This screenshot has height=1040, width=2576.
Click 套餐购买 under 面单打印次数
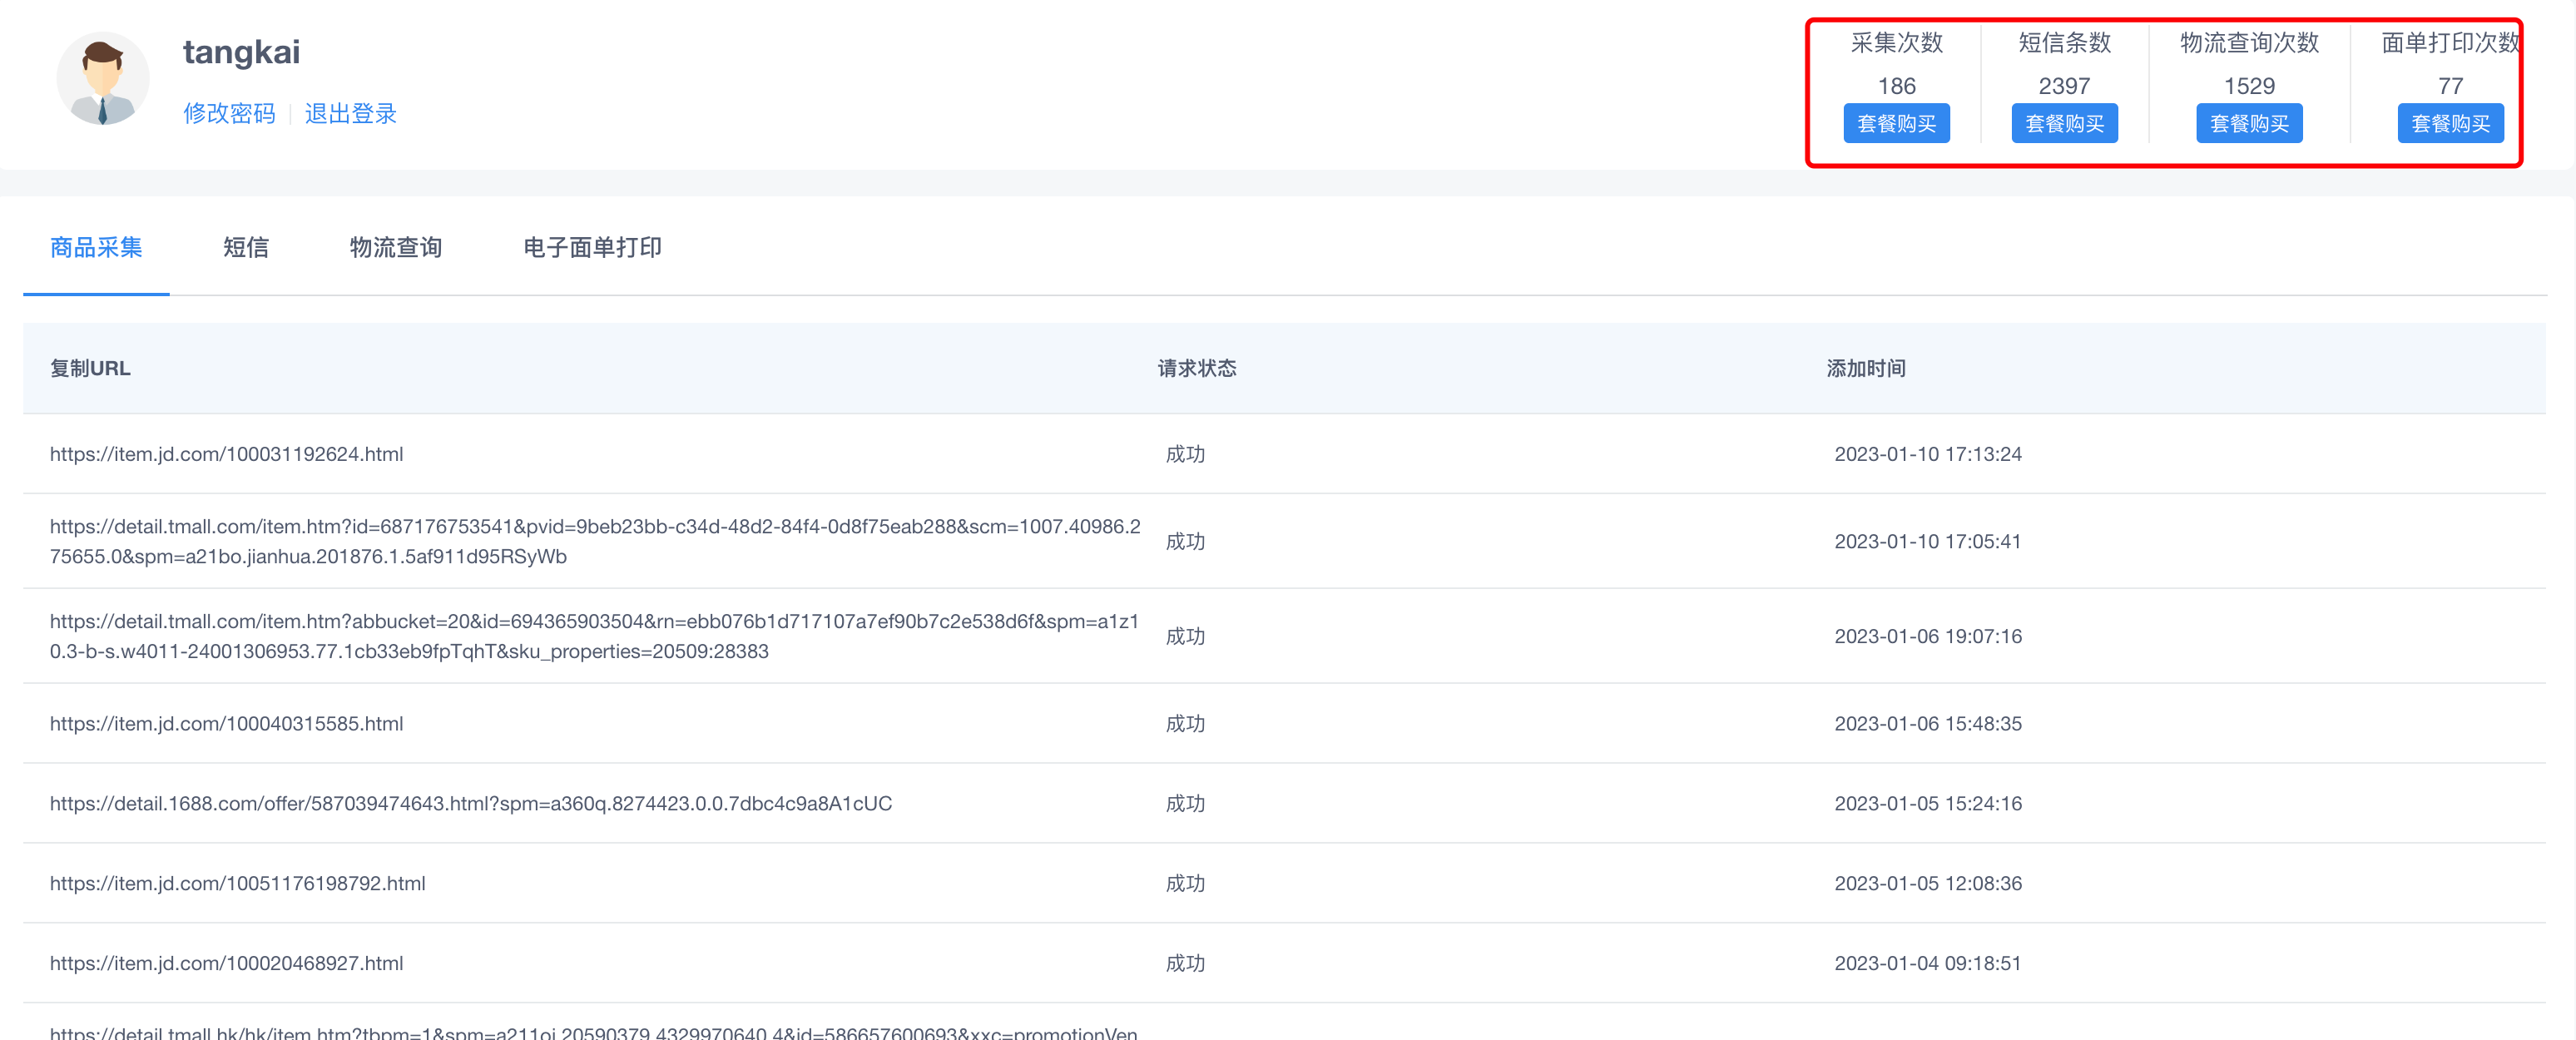tap(2450, 123)
